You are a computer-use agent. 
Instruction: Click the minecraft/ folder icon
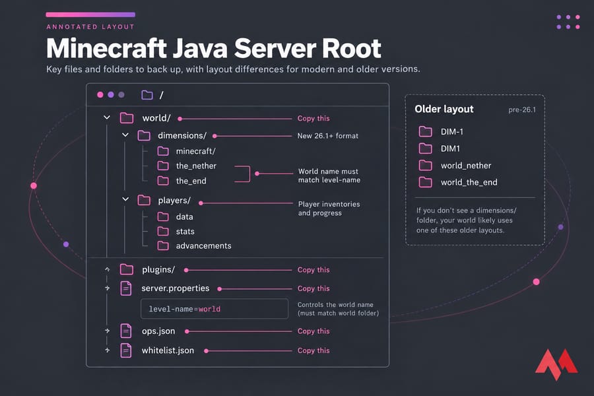(163, 151)
